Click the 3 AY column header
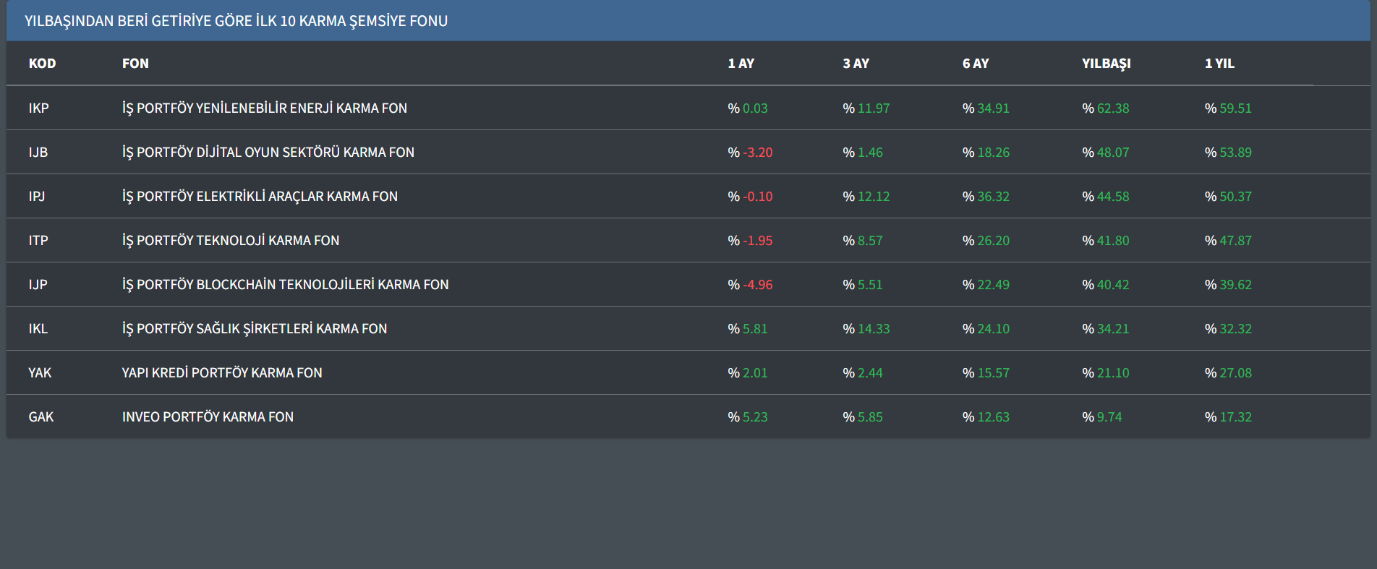1377x569 pixels. [856, 64]
